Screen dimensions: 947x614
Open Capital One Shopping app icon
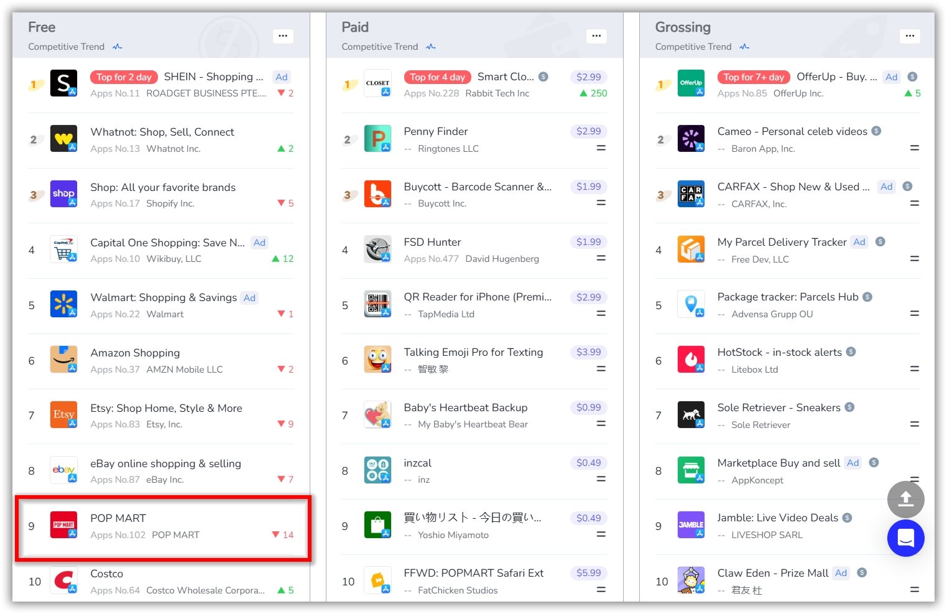pyautogui.click(x=63, y=249)
